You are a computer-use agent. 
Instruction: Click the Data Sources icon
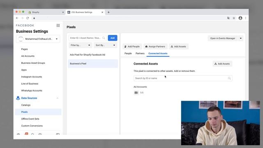click(18, 98)
